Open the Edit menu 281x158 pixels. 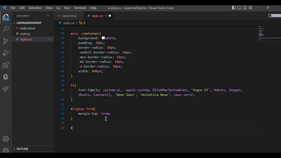[x=22, y=8]
